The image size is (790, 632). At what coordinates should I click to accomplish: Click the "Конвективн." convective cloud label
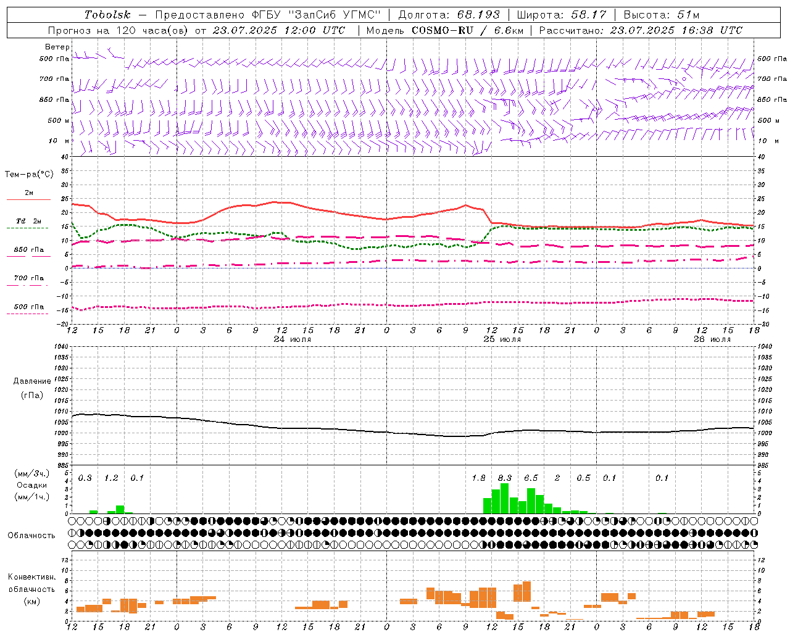pos(31,577)
